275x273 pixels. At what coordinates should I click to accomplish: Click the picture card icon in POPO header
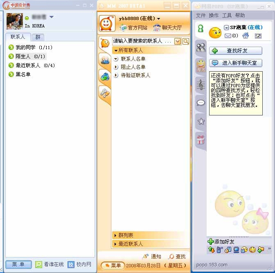click(258, 36)
